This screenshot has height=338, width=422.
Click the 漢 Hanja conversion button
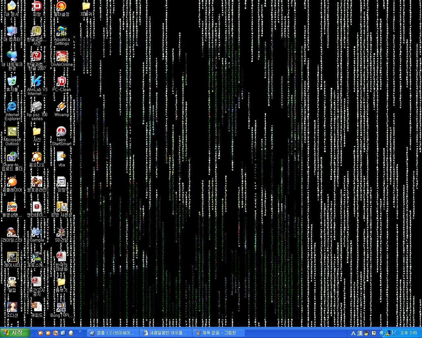[360, 333]
